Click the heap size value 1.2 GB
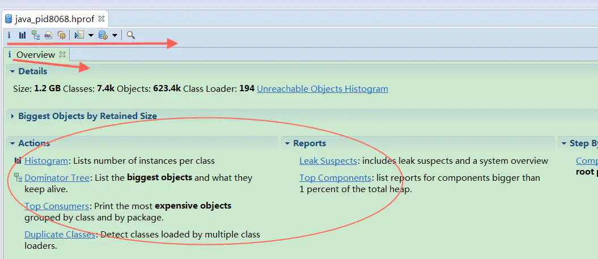The height and width of the screenshot is (259, 598). 48,89
